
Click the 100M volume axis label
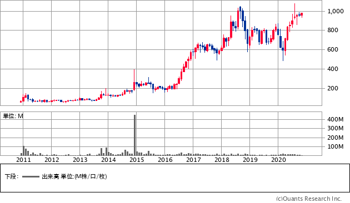[x=335, y=146]
